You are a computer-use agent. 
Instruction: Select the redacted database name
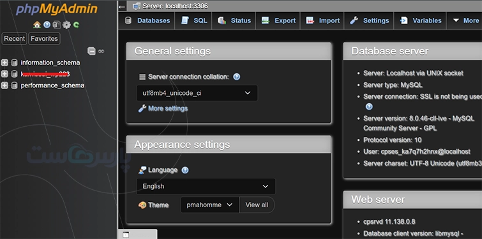[x=45, y=74]
